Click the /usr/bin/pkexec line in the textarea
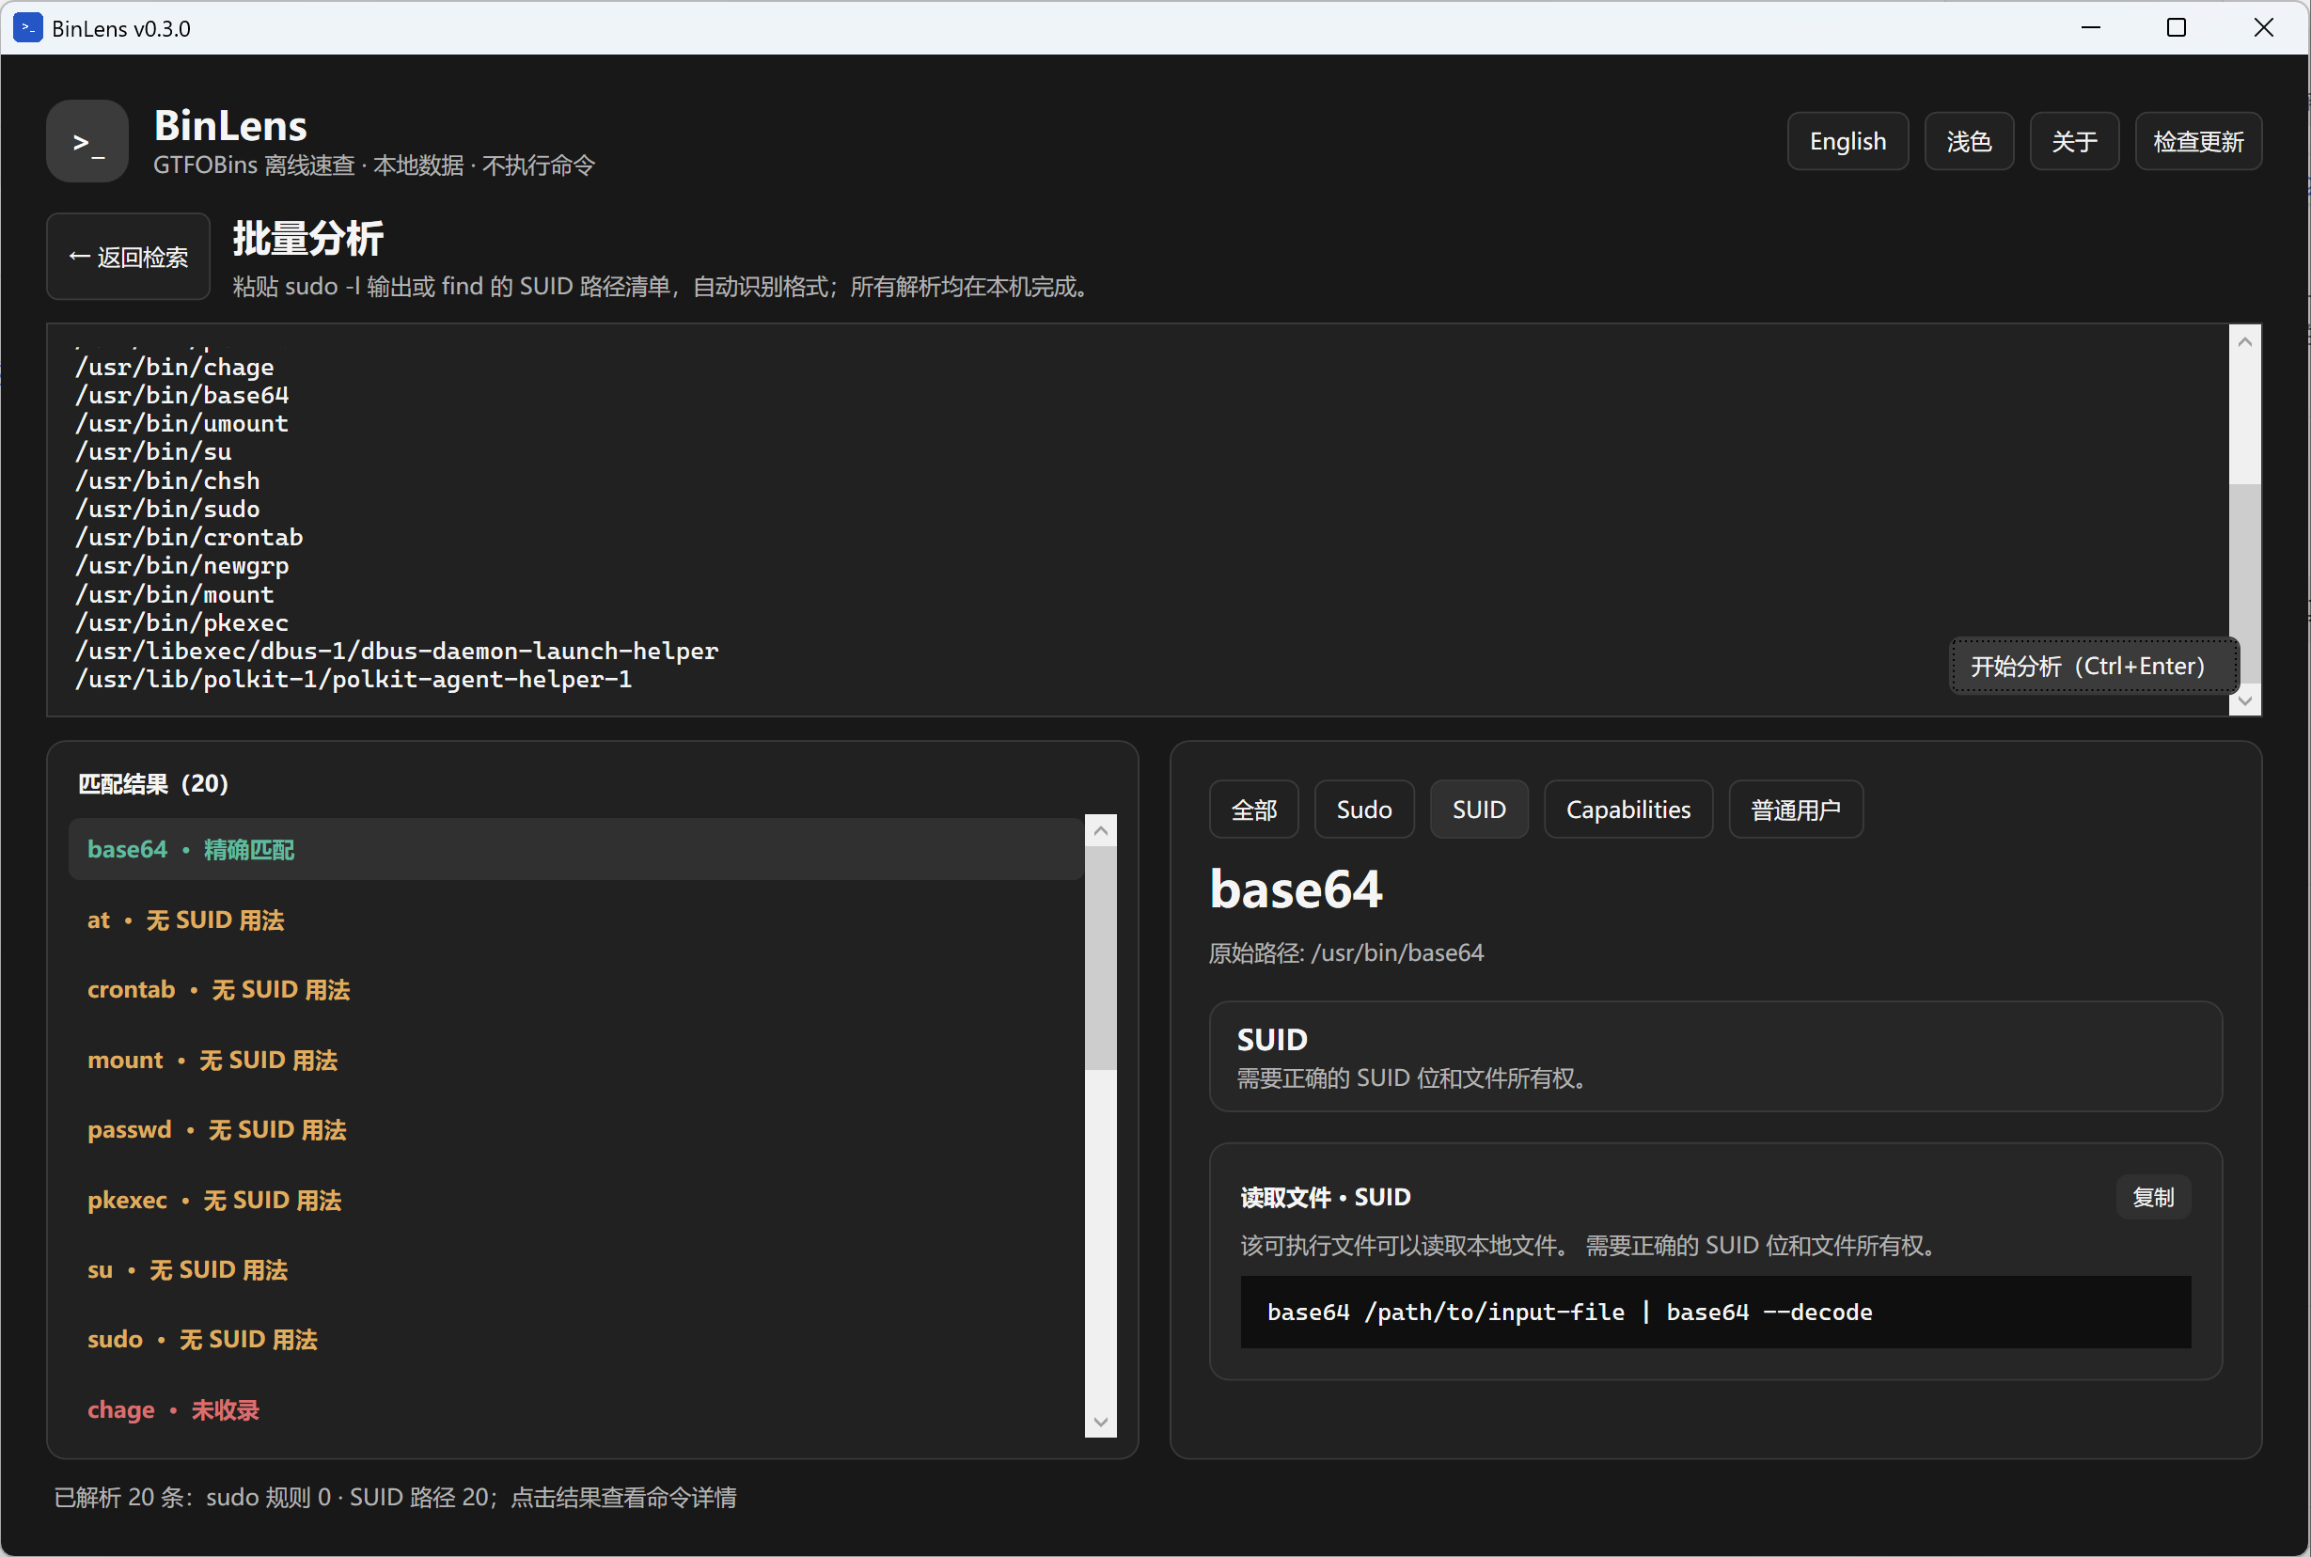 (182, 622)
